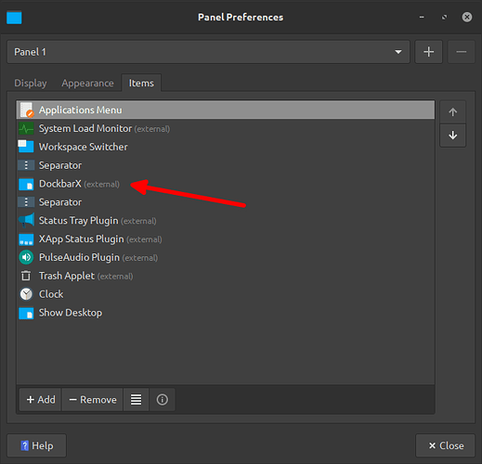Select the Status Tray Plugin entry
Image resolution: width=482 pixels, height=464 pixels.
(226, 221)
